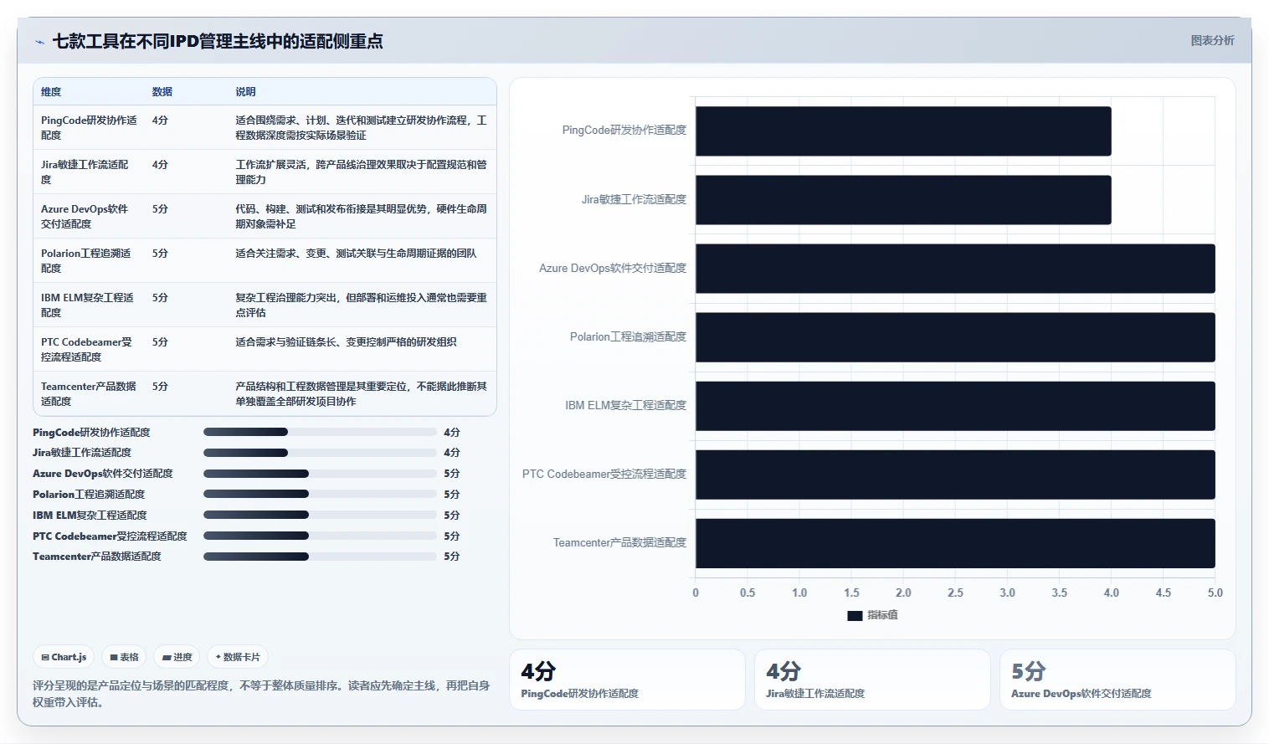Click the Polarion工程追溯适配度 progress bar
Viewport: 1269px width, 744px height.
click(320, 494)
